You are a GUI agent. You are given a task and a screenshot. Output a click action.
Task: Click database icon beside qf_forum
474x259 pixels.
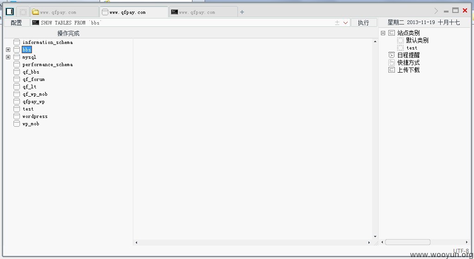point(17,79)
